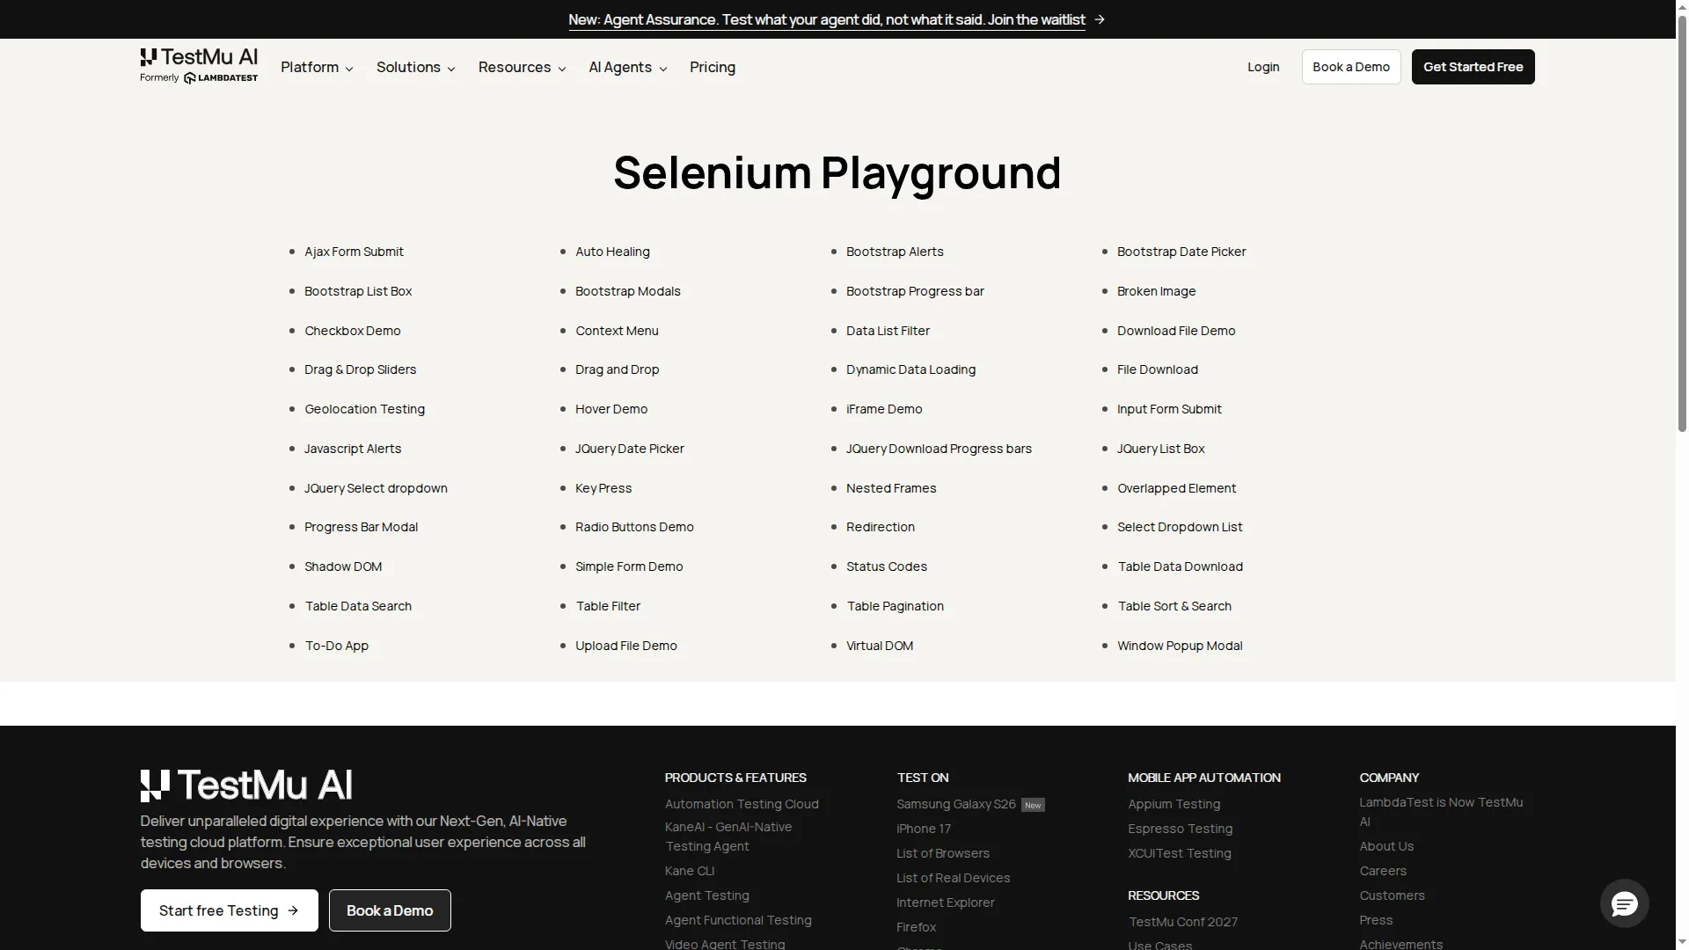The height and width of the screenshot is (950, 1689).
Task: Open the Key Press demo
Action: click(603, 488)
